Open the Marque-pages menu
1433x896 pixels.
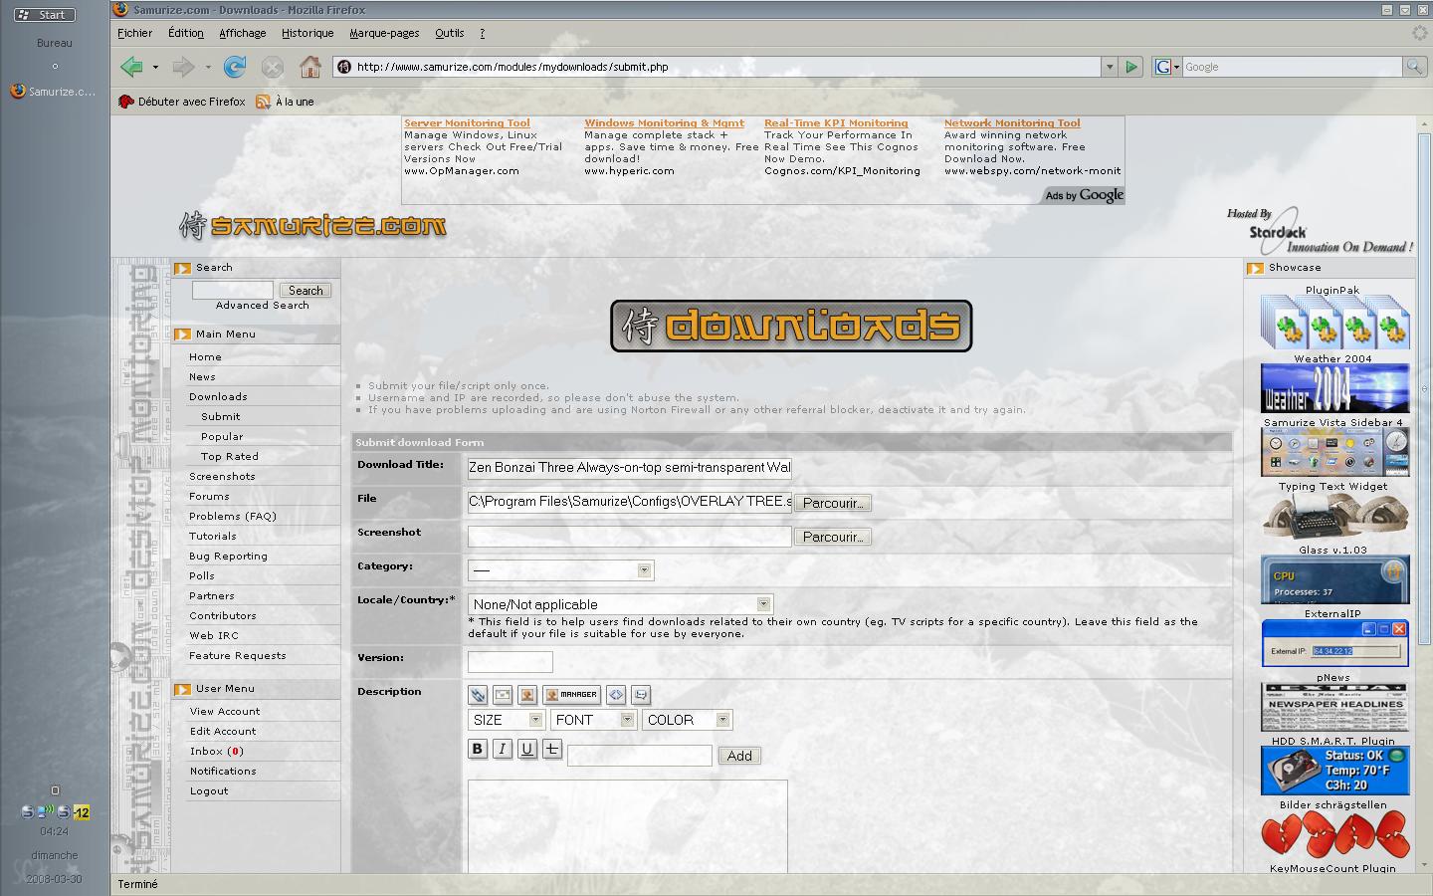384,33
